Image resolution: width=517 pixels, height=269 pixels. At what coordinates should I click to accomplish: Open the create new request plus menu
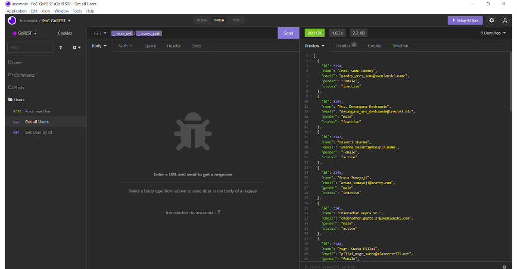pyautogui.click(x=76, y=48)
